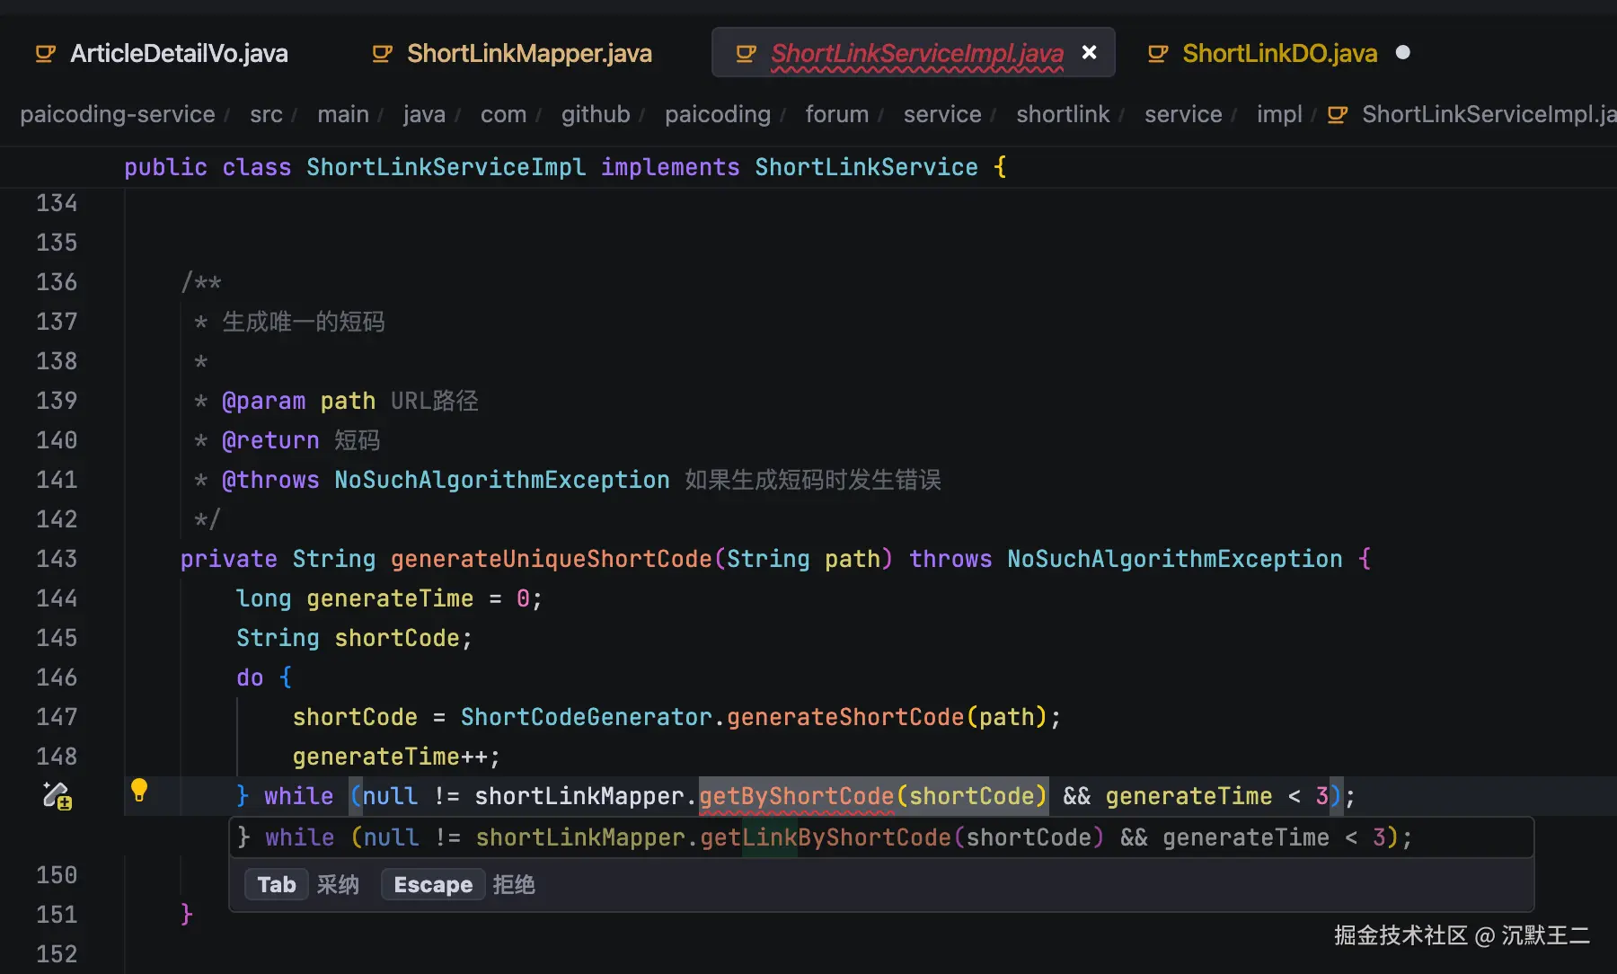Click the do keyword on line 146
Screen dimensions: 1617x974
tap(250, 677)
